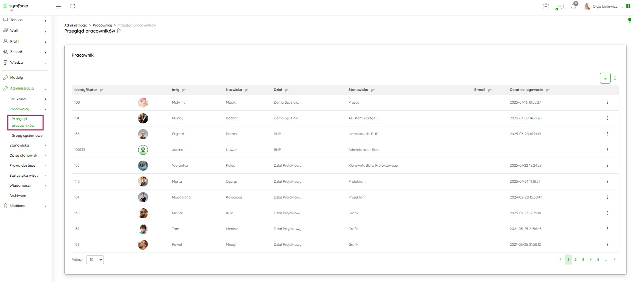
Task: Click the hamburger menu icon in header
Action: 58,6
